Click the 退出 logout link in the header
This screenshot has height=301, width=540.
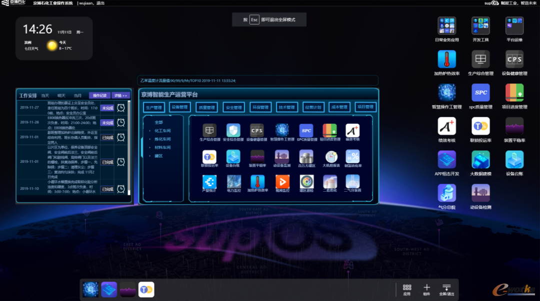[x=100, y=3]
